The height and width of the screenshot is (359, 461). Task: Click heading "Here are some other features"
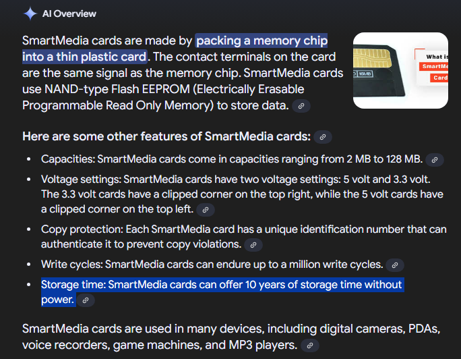coord(166,136)
